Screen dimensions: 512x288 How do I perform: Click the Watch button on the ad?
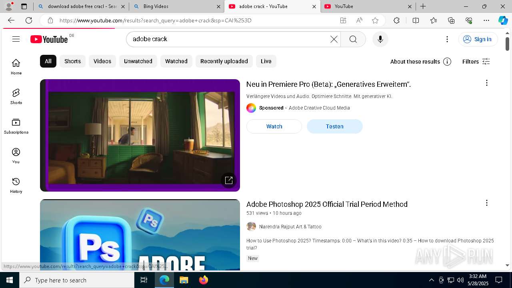pyautogui.click(x=274, y=126)
